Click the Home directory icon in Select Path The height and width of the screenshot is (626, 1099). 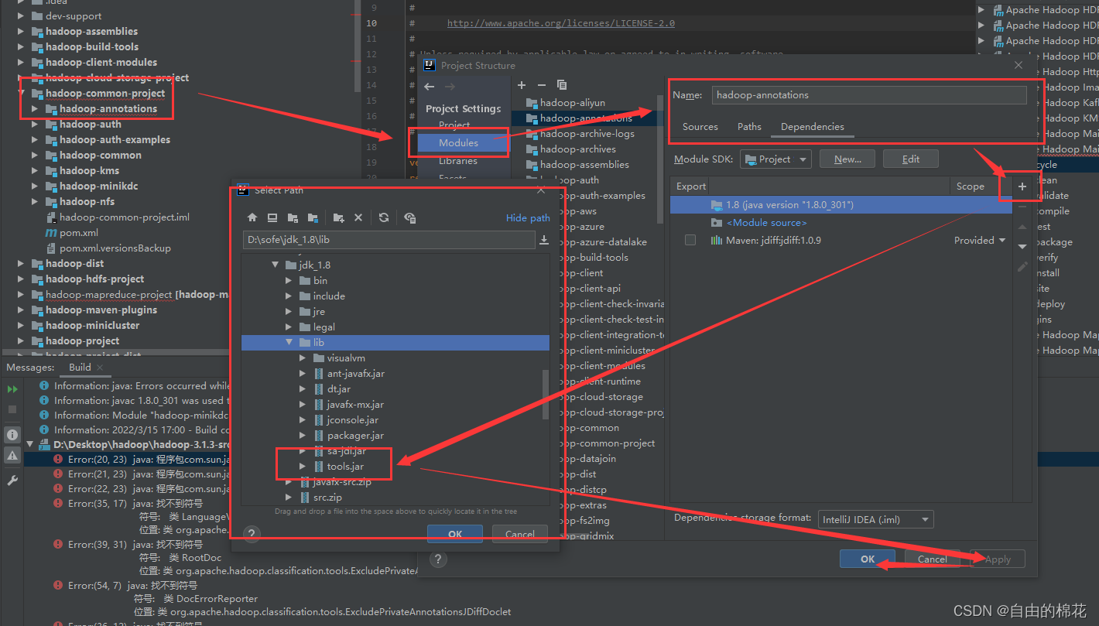252,217
